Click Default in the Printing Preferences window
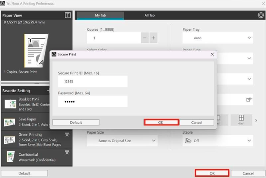This screenshot has width=266, height=178. (x=24, y=173)
